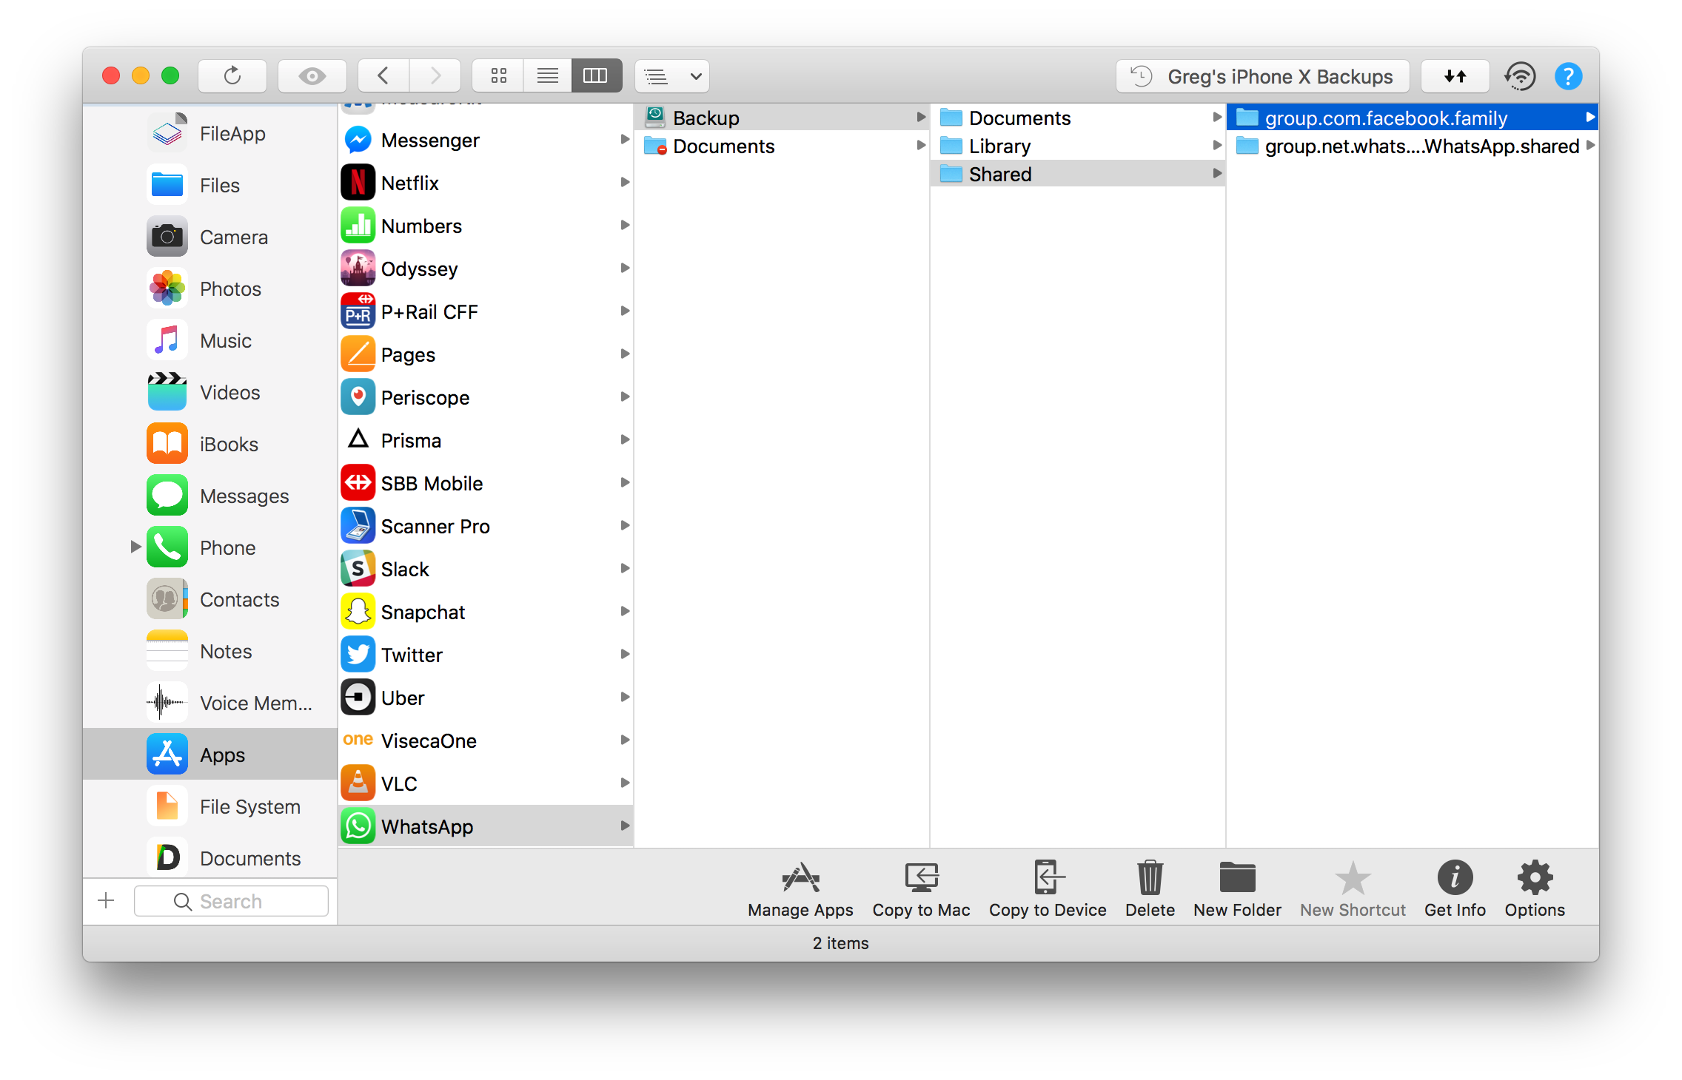Screen dimensions: 1682x1080
Task: Select SBB Mobile app row
Action: click(x=486, y=483)
